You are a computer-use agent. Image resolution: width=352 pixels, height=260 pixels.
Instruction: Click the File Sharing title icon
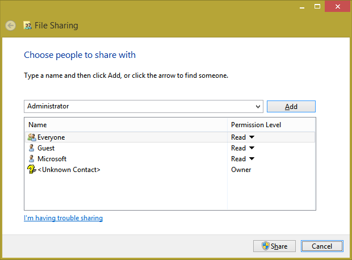[x=27, y=26]
